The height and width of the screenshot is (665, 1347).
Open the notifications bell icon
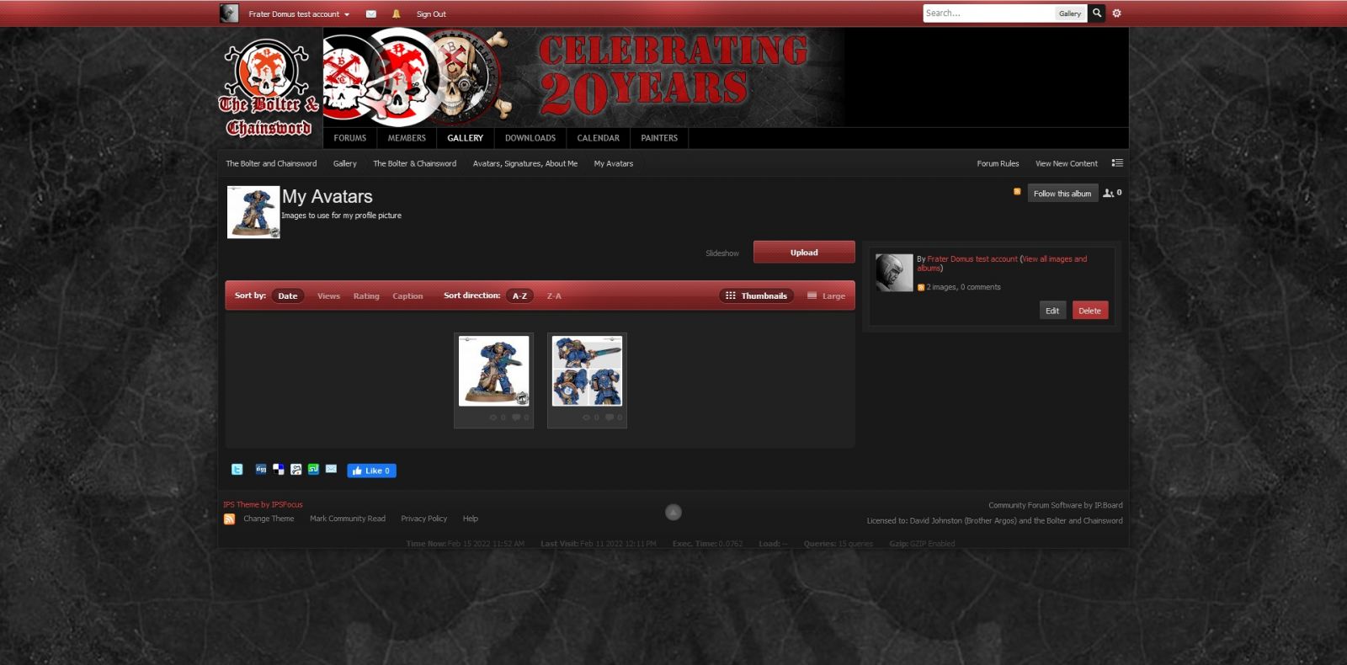(x=396, y=14)
